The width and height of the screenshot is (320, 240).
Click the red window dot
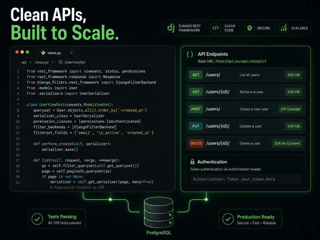tap(17, 52)
